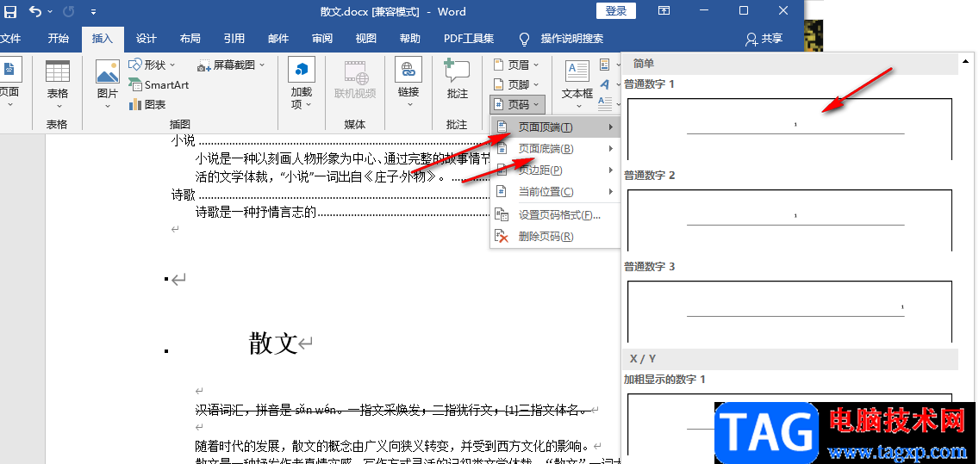Expand 当前位置(C) submenu

554,192
